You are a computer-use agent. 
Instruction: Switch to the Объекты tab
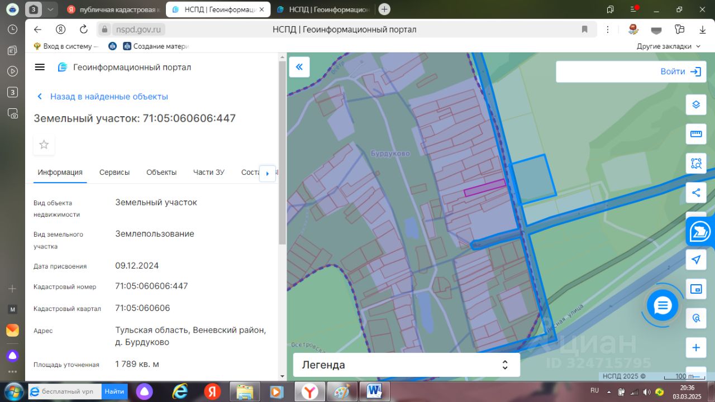tap(161, 173)
